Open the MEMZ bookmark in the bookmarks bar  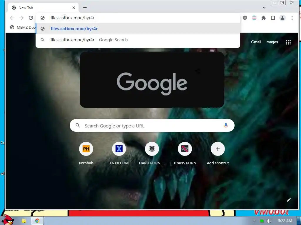[23, 27]
